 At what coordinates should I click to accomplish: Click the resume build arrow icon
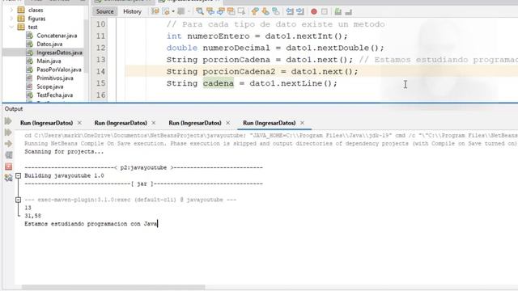8,144
